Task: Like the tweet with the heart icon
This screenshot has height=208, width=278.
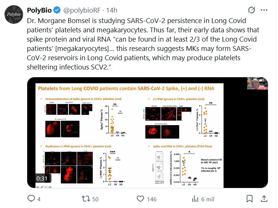Action: coord(140,199)
